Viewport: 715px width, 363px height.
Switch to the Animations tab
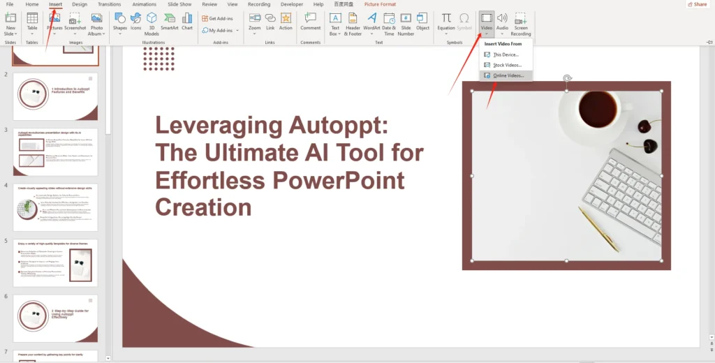(x=144, y=4)
